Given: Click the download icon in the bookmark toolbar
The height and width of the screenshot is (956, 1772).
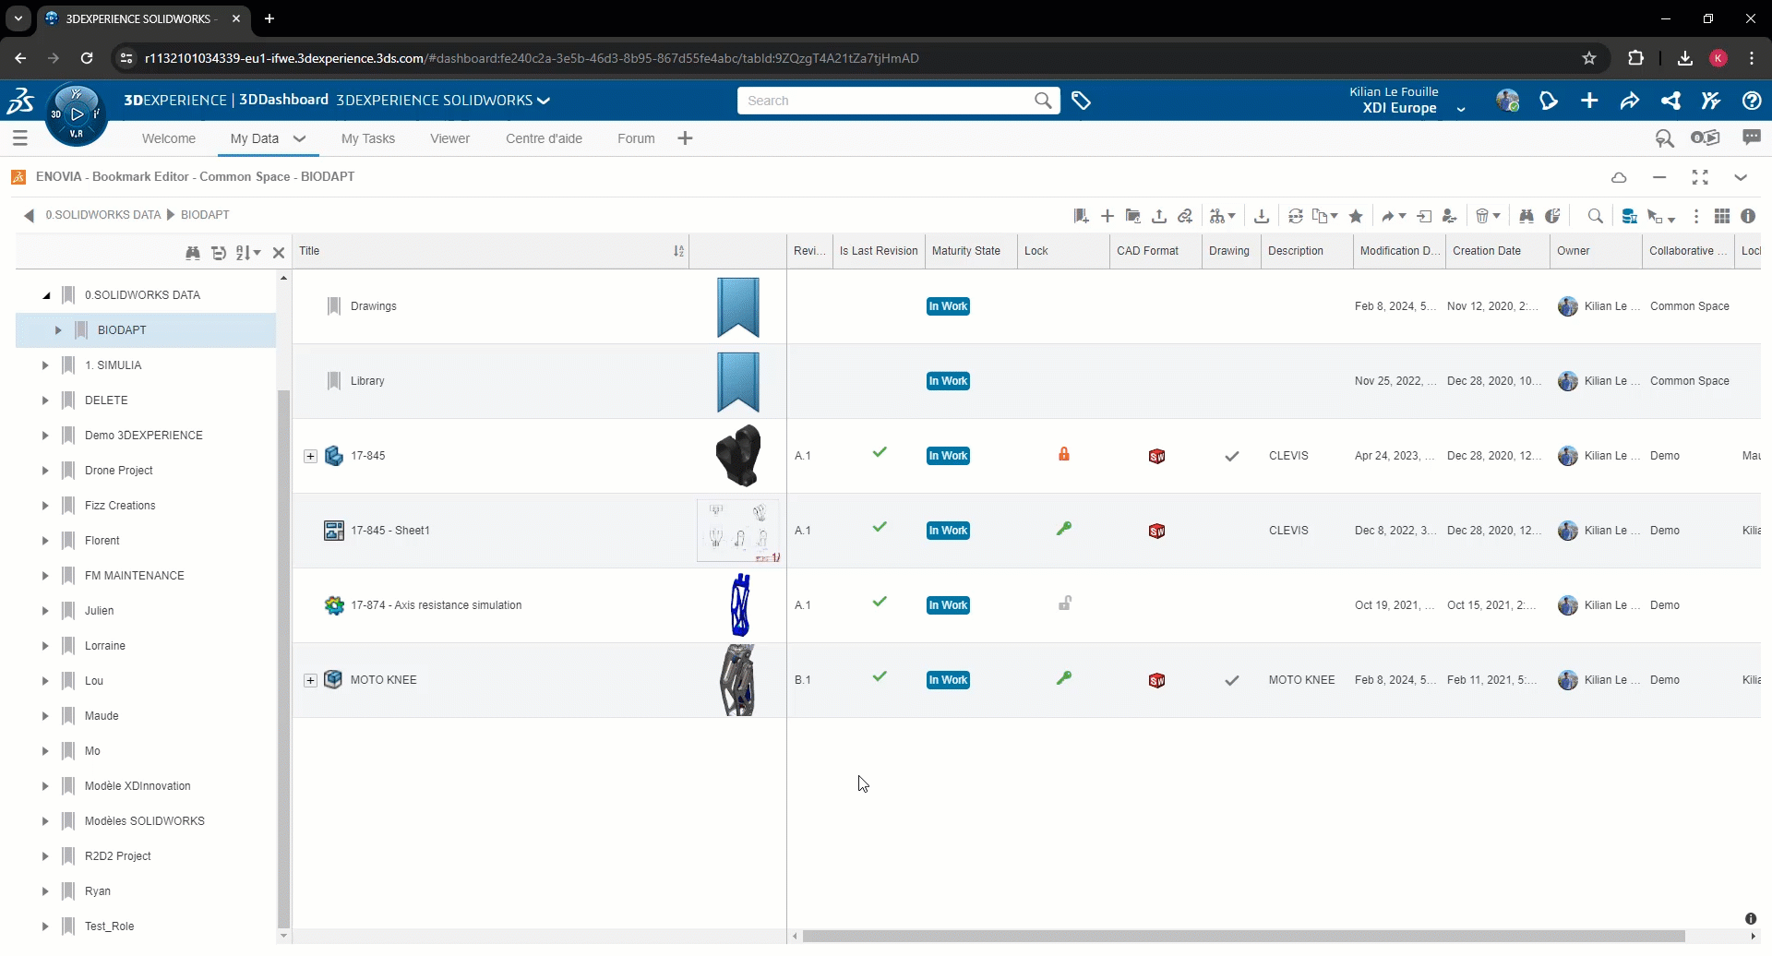Looking at the screenshot, I should [1262, 216].
